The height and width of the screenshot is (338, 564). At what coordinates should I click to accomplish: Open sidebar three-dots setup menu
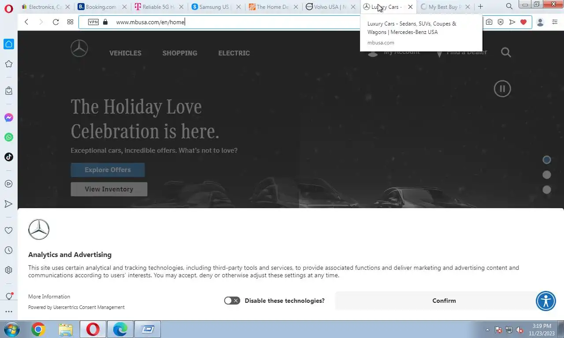9,312
